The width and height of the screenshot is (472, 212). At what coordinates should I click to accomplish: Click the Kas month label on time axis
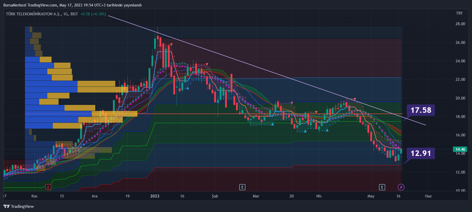pyautogui.click(x=34, y=196)
